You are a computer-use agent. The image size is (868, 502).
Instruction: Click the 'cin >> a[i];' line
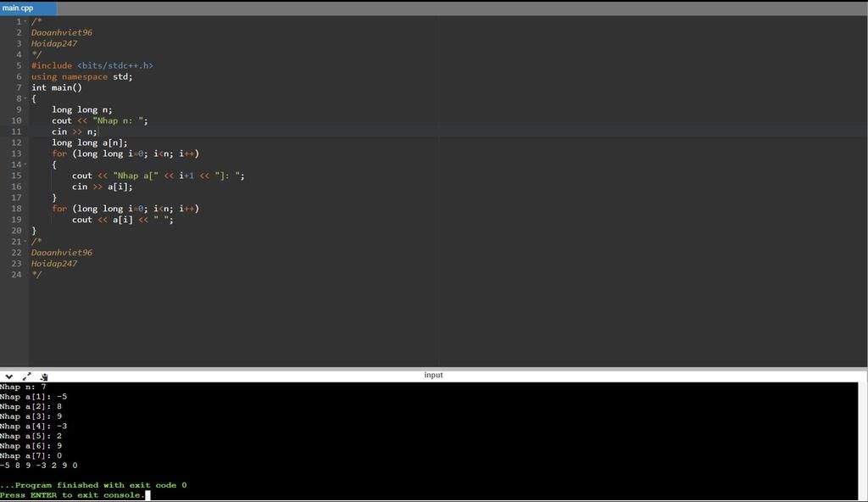pos(103,187)
